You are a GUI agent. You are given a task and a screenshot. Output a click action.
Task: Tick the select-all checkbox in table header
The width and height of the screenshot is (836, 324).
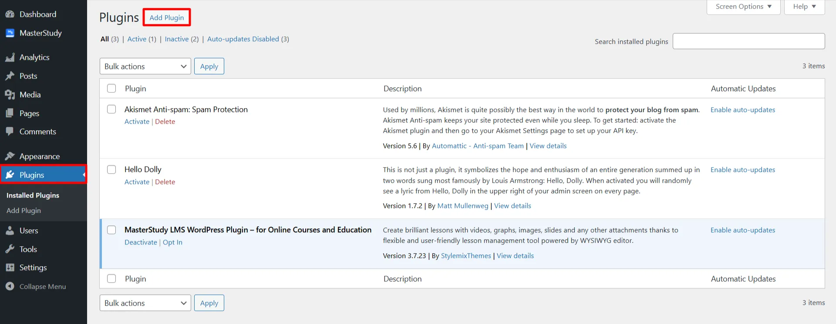(111, 88)
